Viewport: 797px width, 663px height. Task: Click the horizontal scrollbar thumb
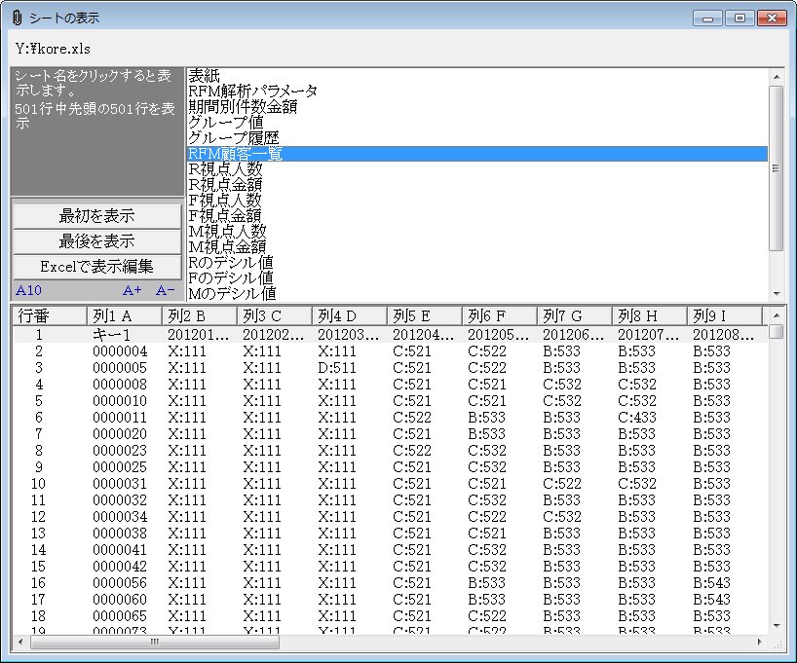(155, 643)
